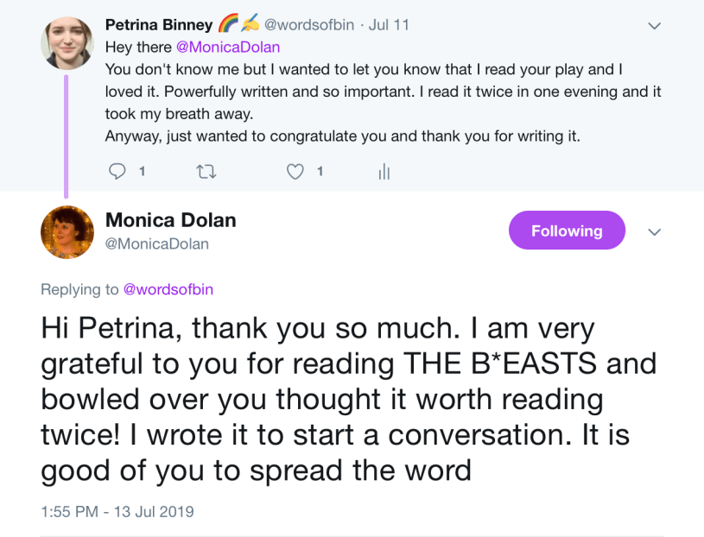Image resolution: width=704 pixels, height=537 pixels.
Task: Open the @MonicaDolan mention in Petrina's tweet
Action: tap(228, 47)
